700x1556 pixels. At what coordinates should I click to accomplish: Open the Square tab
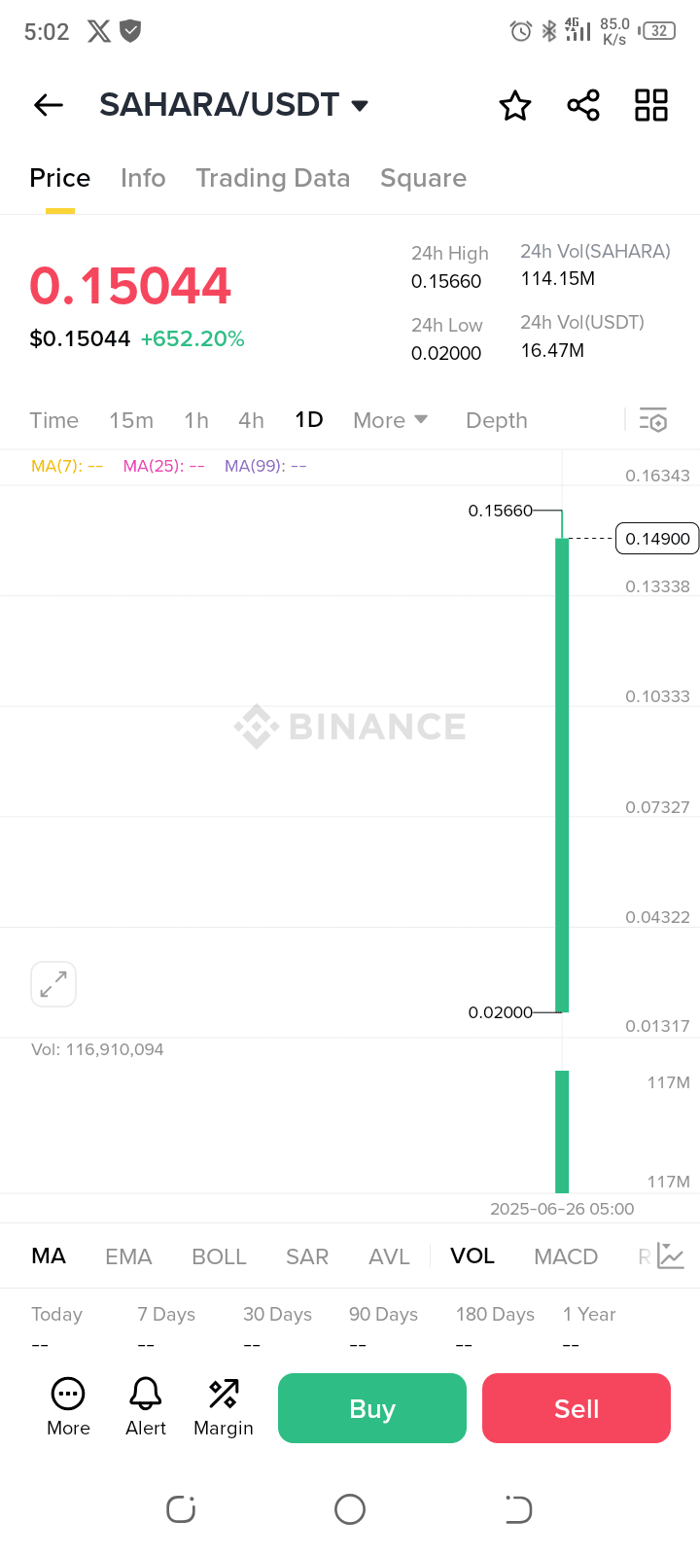point(423,178)
